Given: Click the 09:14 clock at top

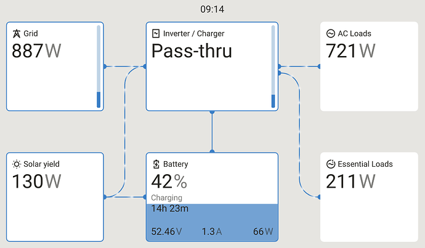Looking at the screenshot, I should [212, 10].
